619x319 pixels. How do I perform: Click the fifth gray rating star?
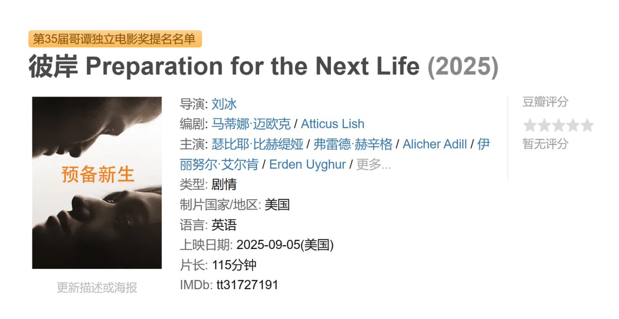(587, 125)
